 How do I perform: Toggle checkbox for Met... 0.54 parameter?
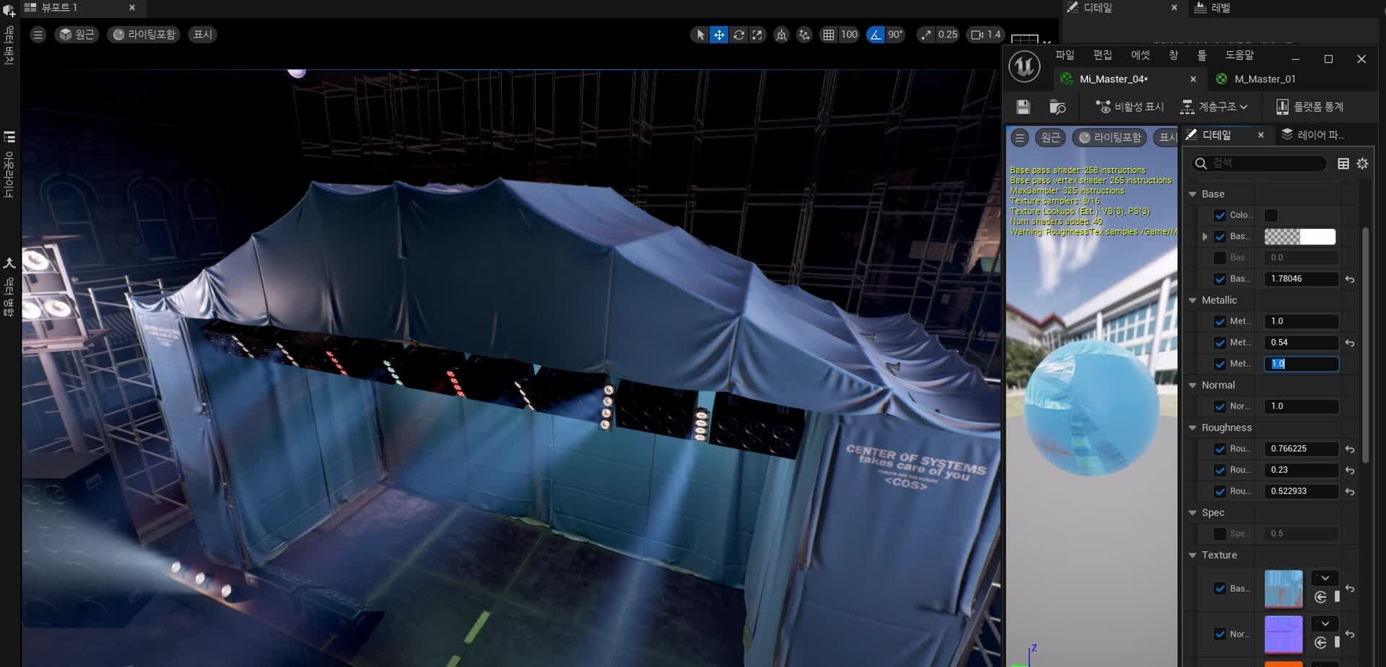point(1220,343)
